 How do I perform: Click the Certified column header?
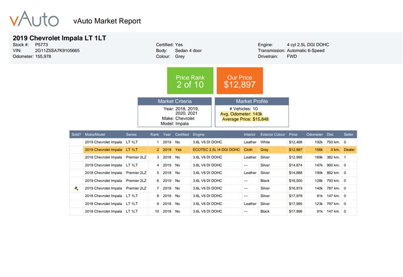click(182, 134)
